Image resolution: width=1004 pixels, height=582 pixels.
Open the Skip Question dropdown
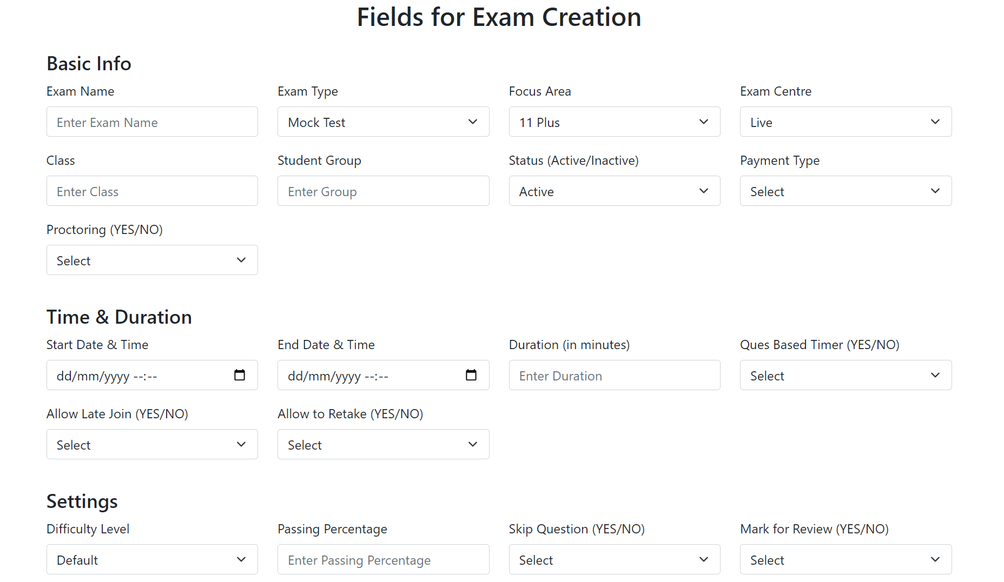614,559
